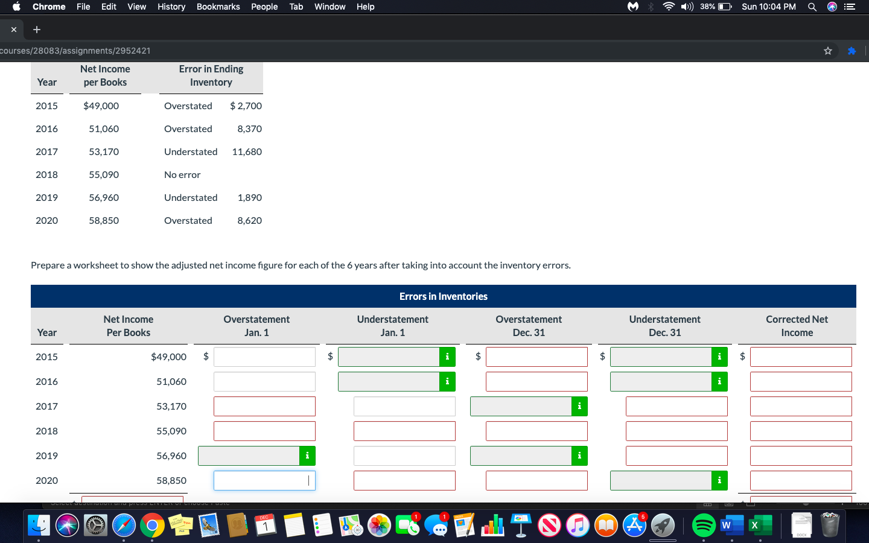Click 2015 Overstatement Dec. 31 input field
The height and width of the screenshot is (543, 869).
coord(536,357)
